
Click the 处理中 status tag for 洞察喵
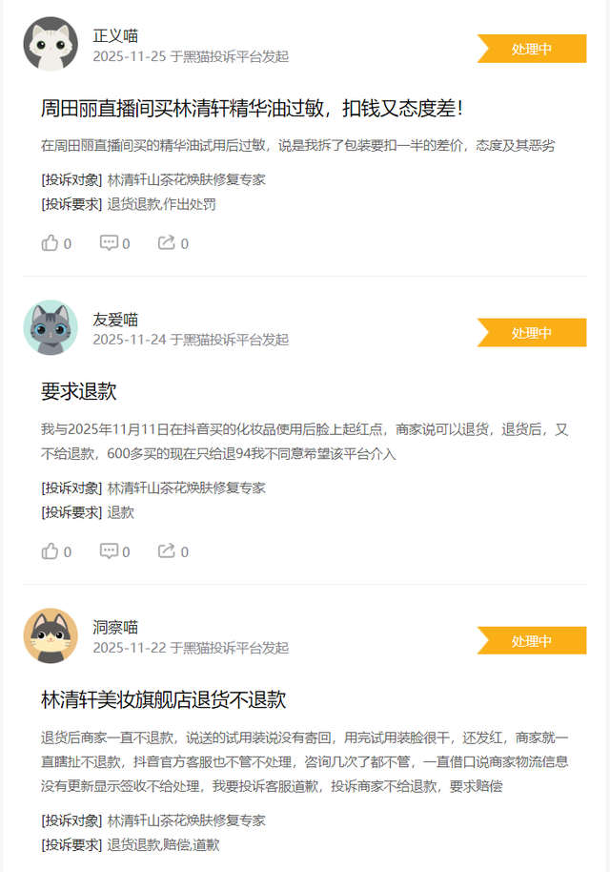coord(532,641)
